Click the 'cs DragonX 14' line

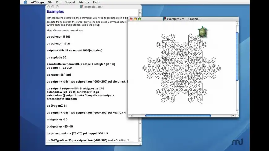pyautogui.click(x=57, y=106)
